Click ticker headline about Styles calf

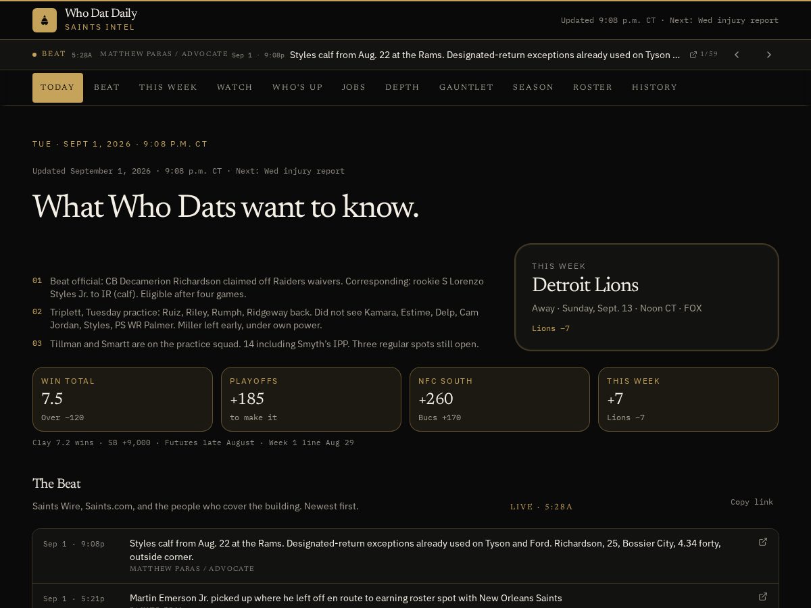[x=485, y=55]
